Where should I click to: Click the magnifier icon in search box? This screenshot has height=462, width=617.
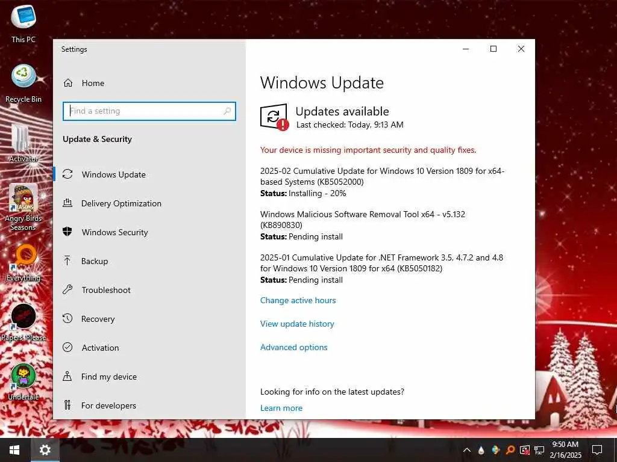click(x=227, y=111)
